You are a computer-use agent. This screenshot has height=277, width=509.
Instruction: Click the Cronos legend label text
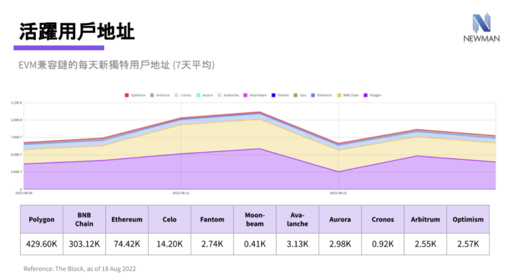click(x=186, y=95)
